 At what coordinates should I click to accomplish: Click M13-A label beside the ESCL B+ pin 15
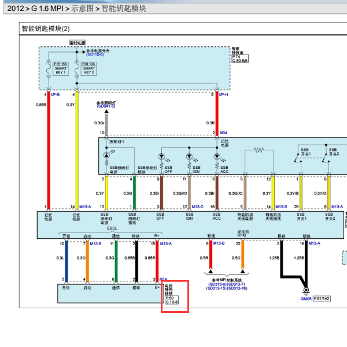tap(166, 243)
